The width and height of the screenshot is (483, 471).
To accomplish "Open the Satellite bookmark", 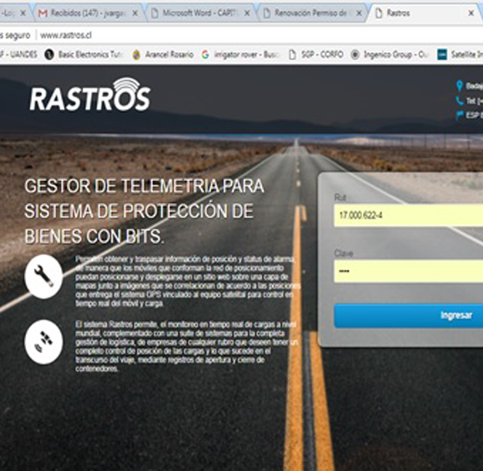I will 460,55.
